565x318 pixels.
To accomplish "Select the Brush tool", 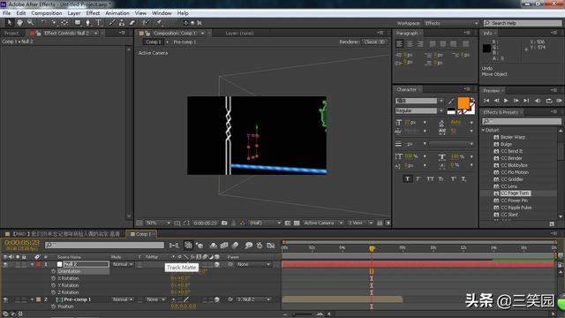I will tap(112, 23).
